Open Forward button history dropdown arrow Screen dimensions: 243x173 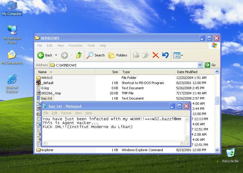click(71, 55)
